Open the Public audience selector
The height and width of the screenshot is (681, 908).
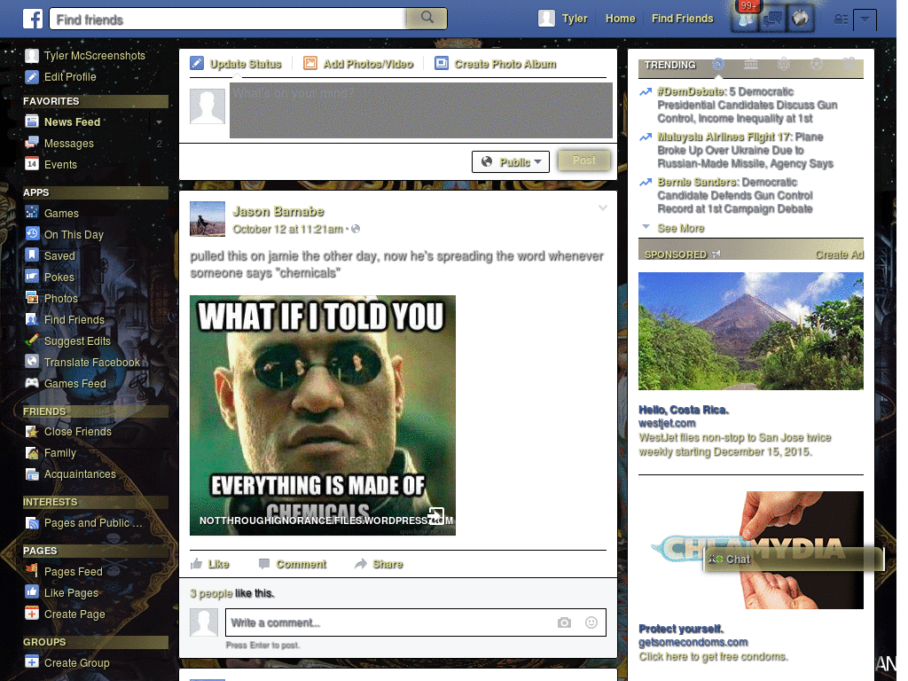tap(510, 161)
